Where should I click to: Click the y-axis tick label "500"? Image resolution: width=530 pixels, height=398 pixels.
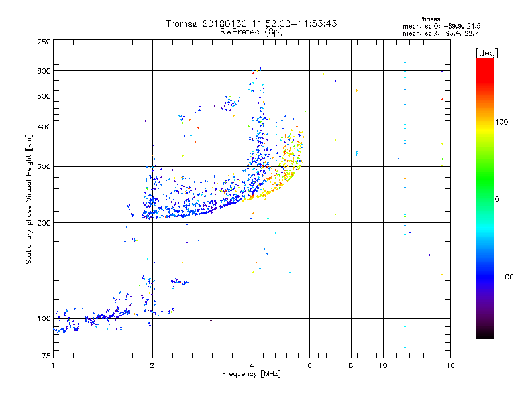point(44,96)
